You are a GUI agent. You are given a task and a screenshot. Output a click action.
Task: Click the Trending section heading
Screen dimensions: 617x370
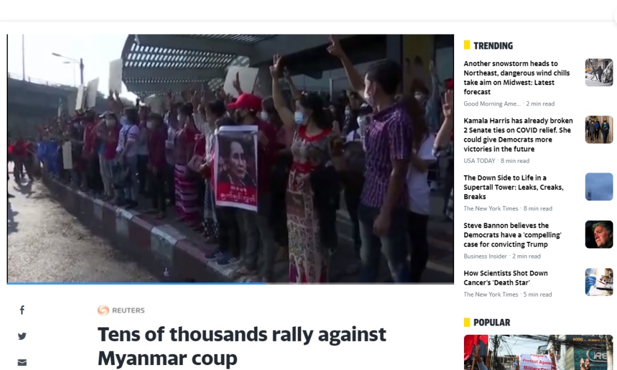[493, 46]
